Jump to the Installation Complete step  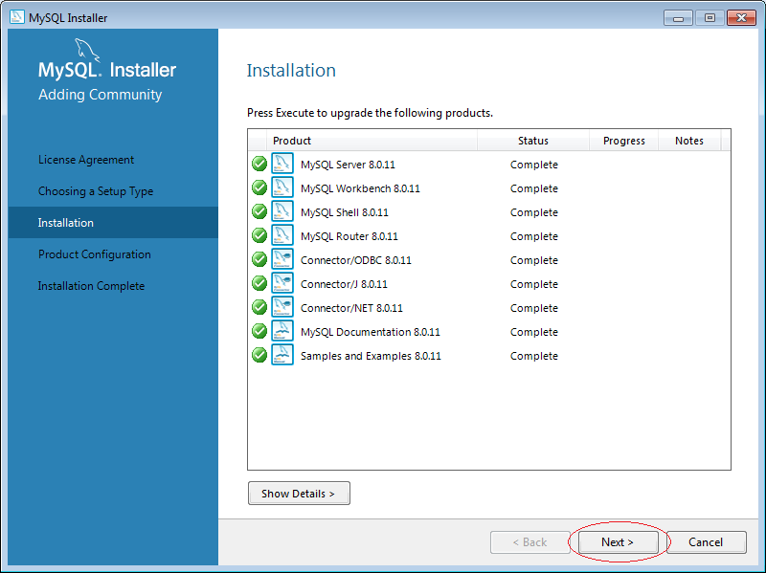[x=91, y=286]
